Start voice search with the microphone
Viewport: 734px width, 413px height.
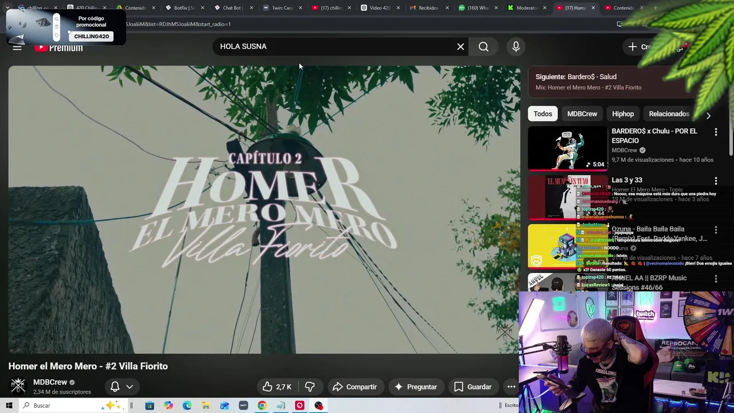[x=516, y=46]
